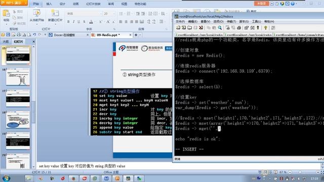324x182 pixels.
Task: Add new document tab with plus button
Action: click(x=136, y=35)
